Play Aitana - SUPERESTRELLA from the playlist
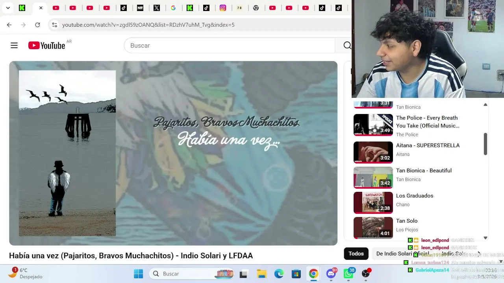The image size is (504, 283). 428,145
